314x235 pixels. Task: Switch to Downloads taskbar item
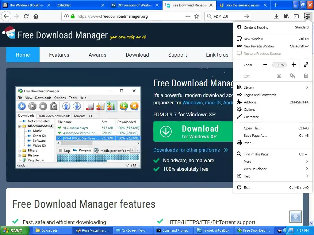[52, 231]
